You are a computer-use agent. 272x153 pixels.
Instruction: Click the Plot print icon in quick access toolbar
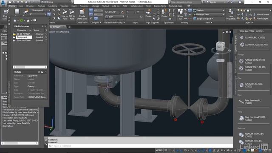click(26, 2)
